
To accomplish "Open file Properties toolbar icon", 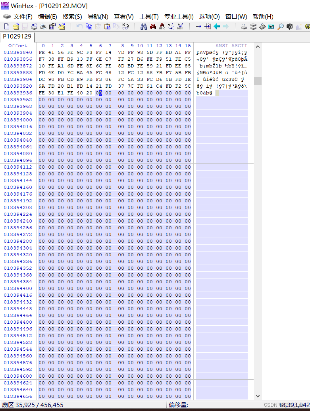I will coord(52,27).
